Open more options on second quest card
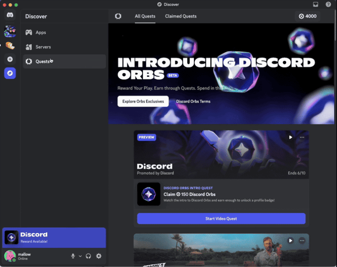This screenshot has width=337, height=267. tap(302, 241)
